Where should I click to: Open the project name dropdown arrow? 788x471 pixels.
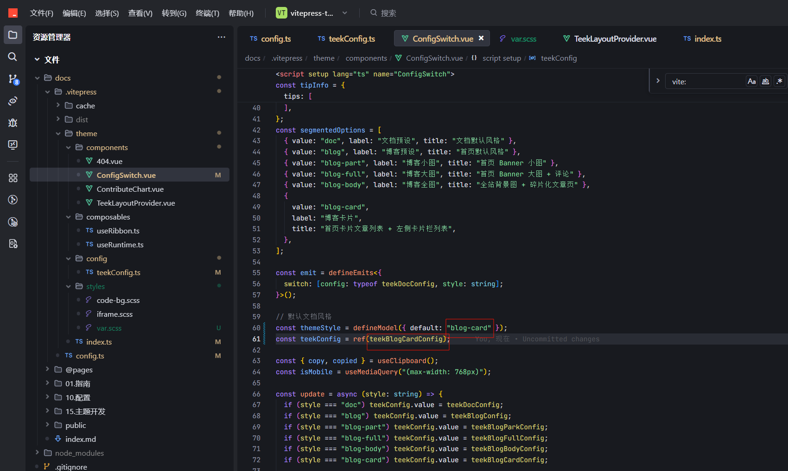coord(345,13)
